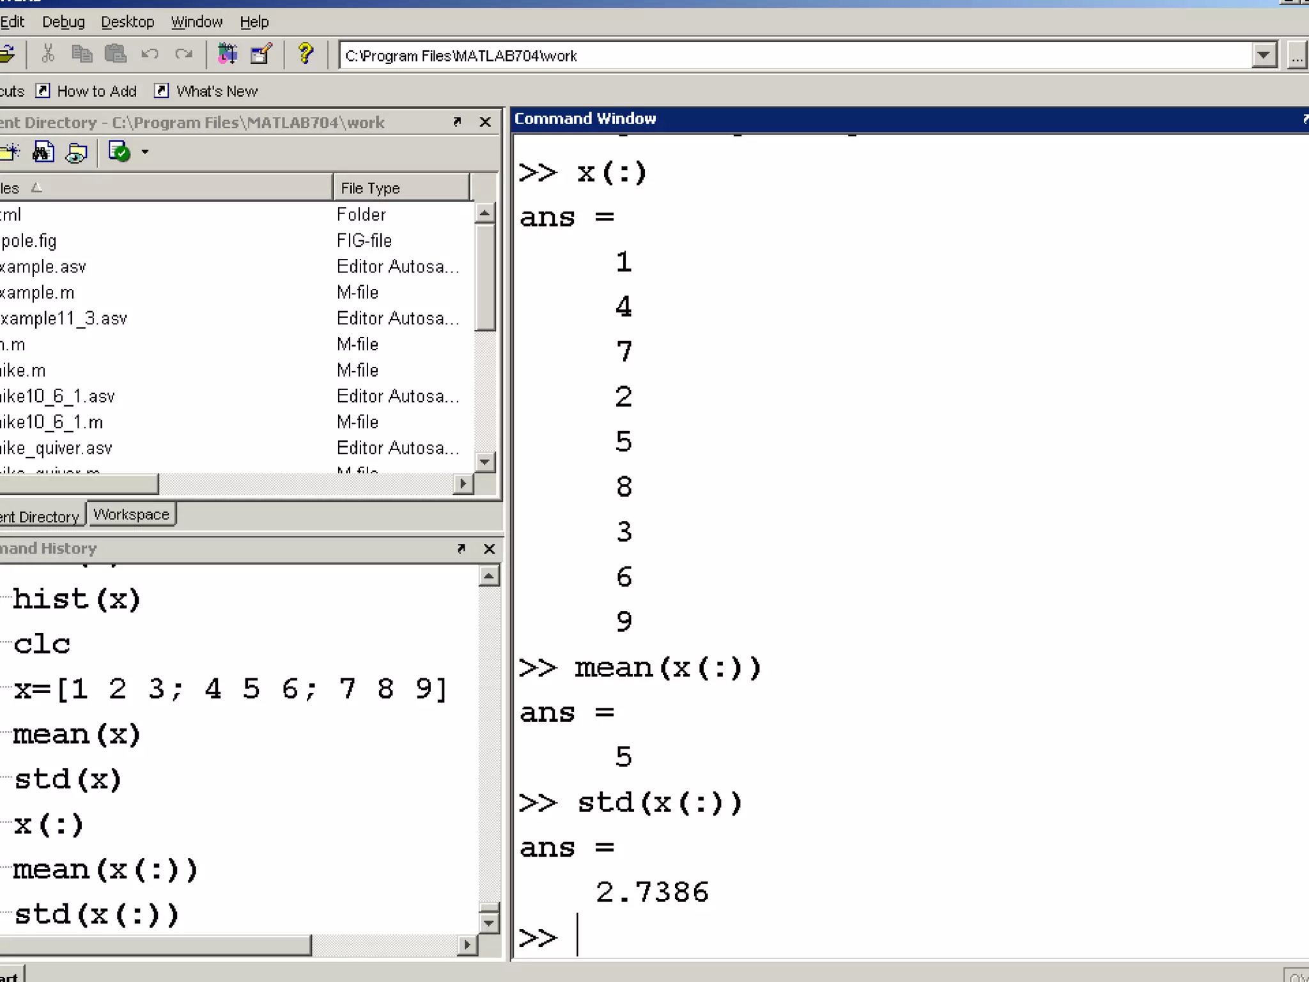Viewport: 1309px width, 982px height.
Task: Open Simulink library icon in toolbar
Action: (x=227, y=54)
